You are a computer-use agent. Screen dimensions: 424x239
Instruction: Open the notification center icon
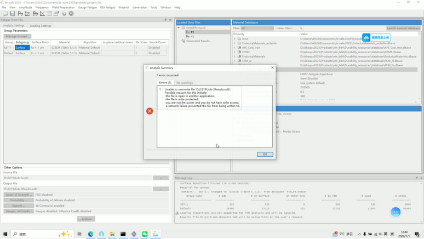pos(417,234)
